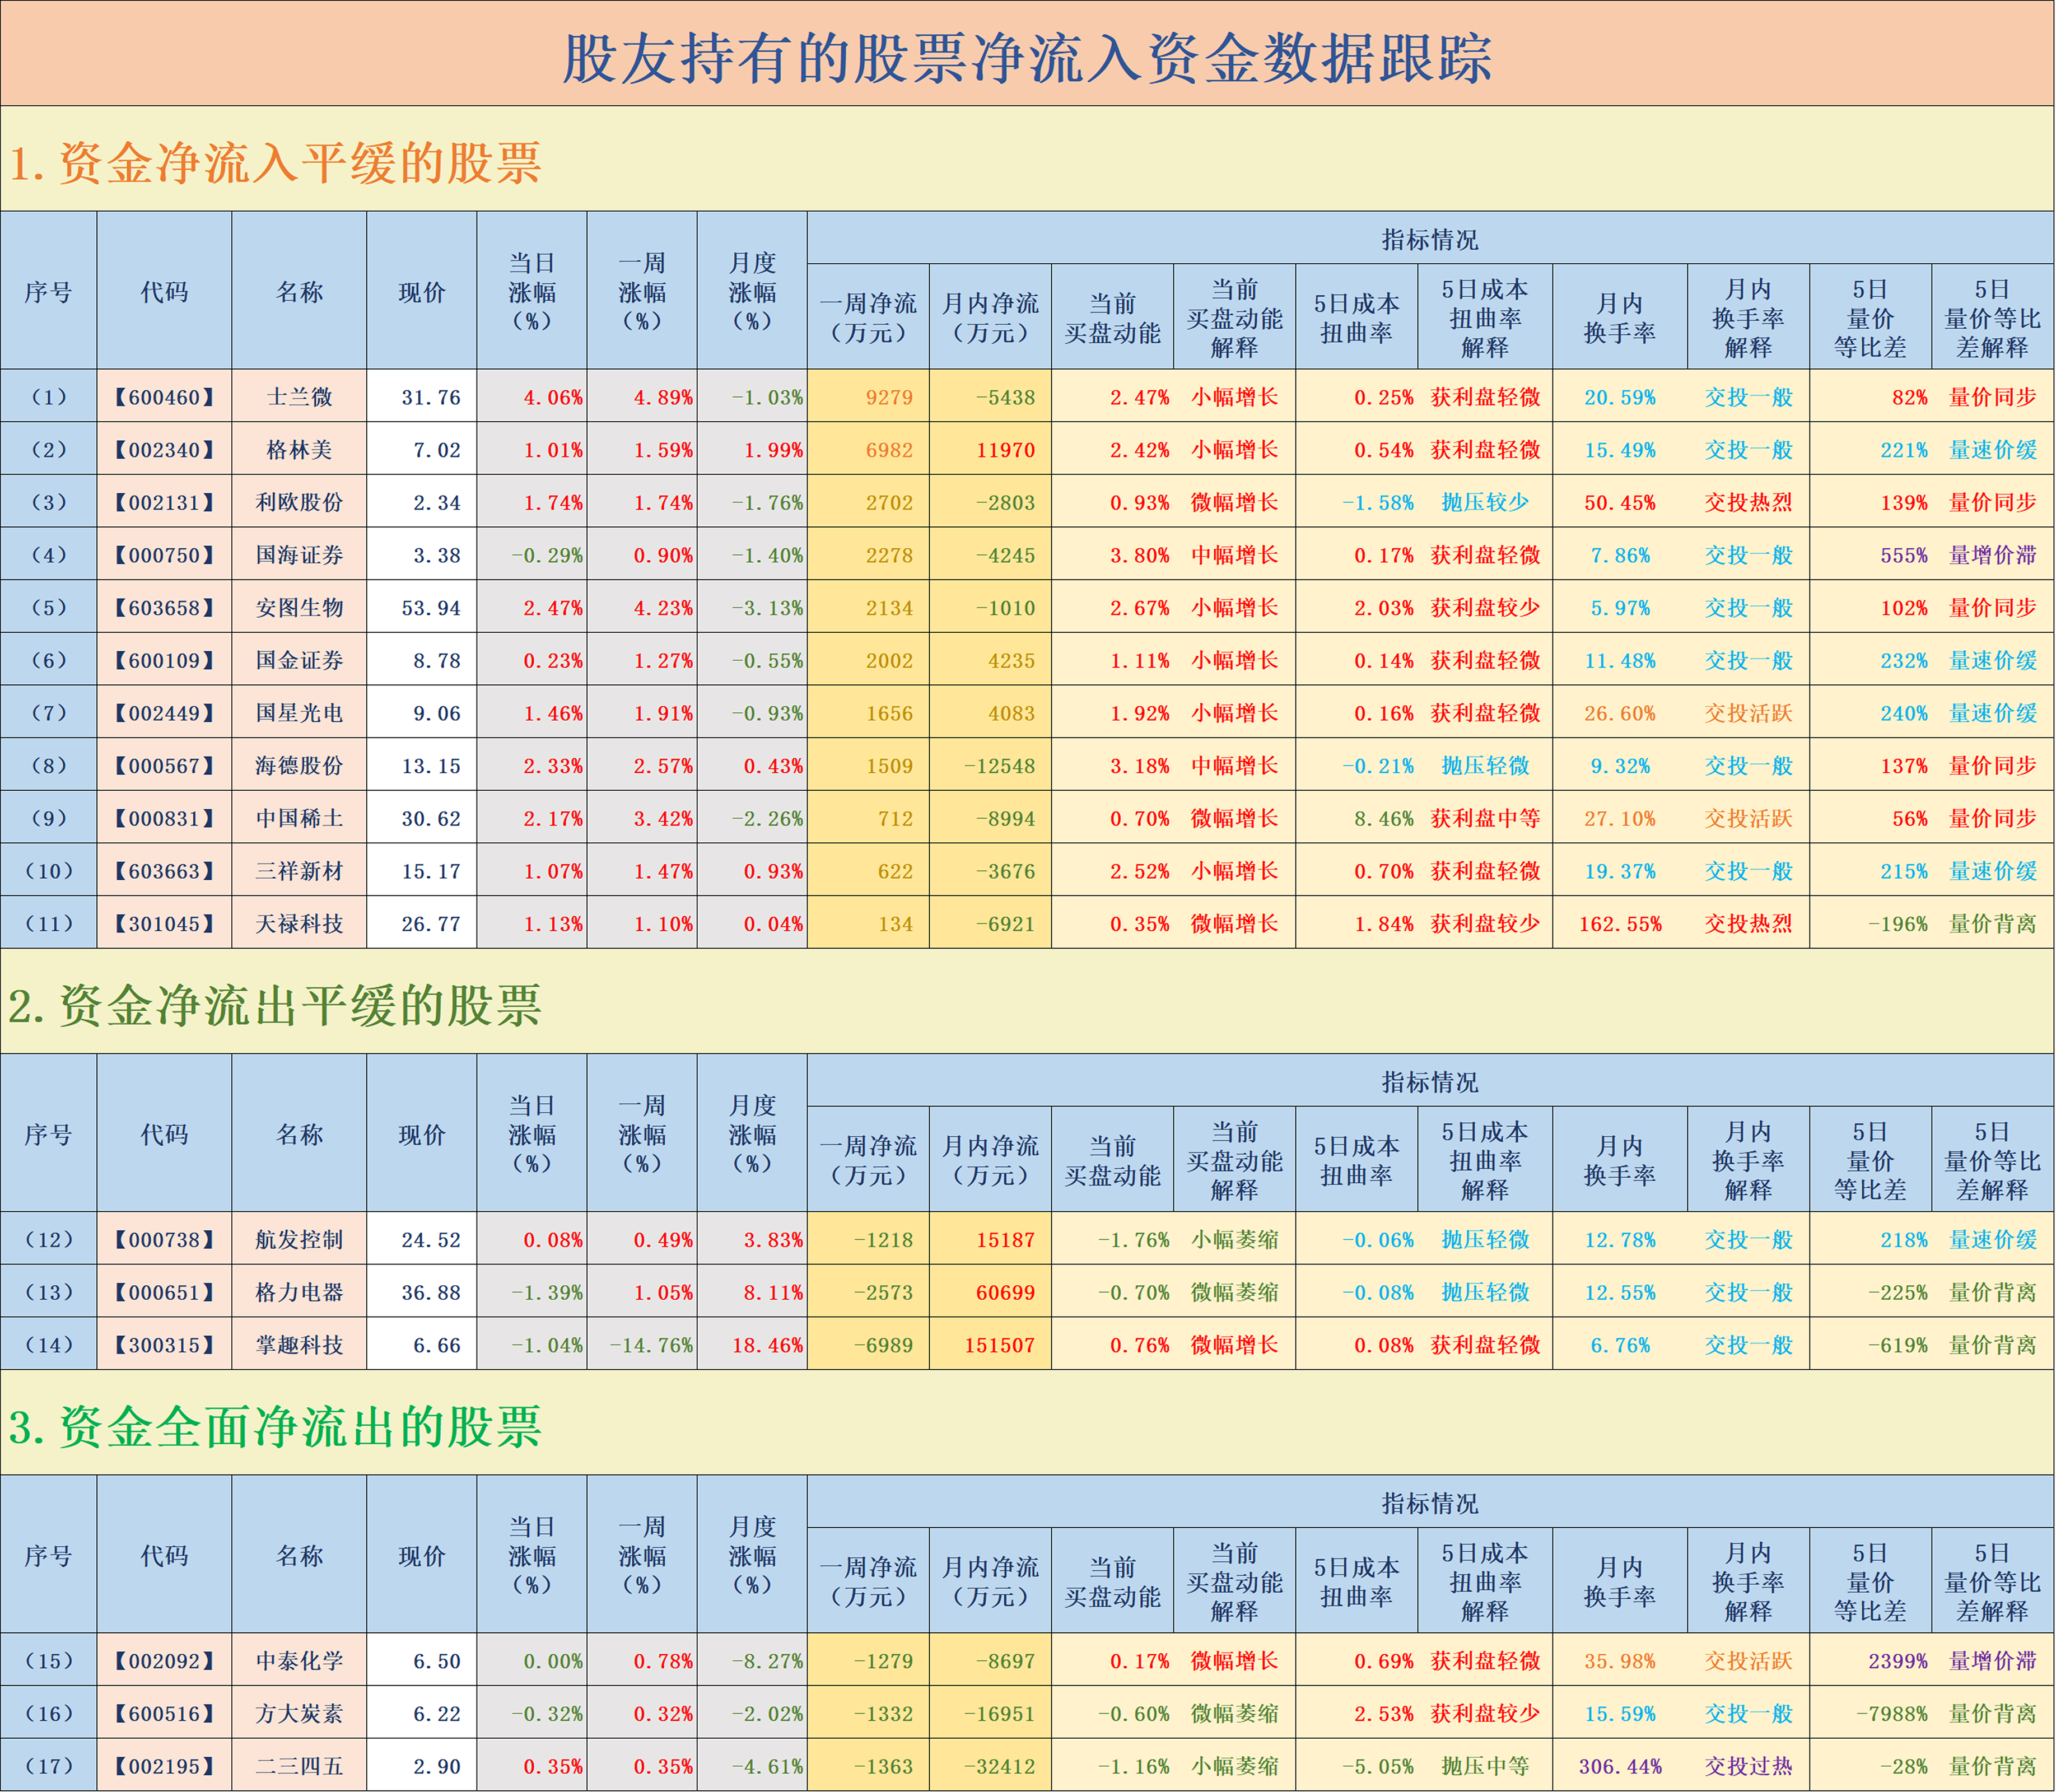The width and height of the screenshot is (2056, 1792).
Task: Click stock code 【000651】
Action: tap(164, 1292)
